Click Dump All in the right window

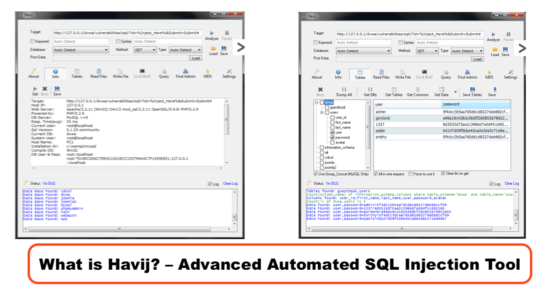click(x=344, y=92)
